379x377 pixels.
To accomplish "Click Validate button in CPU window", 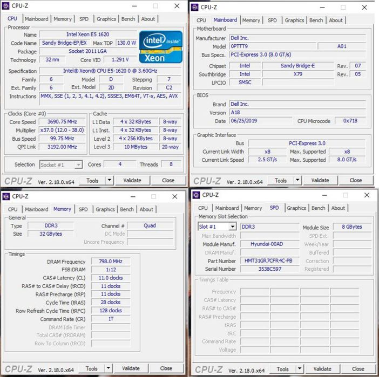I will [132, 180].
